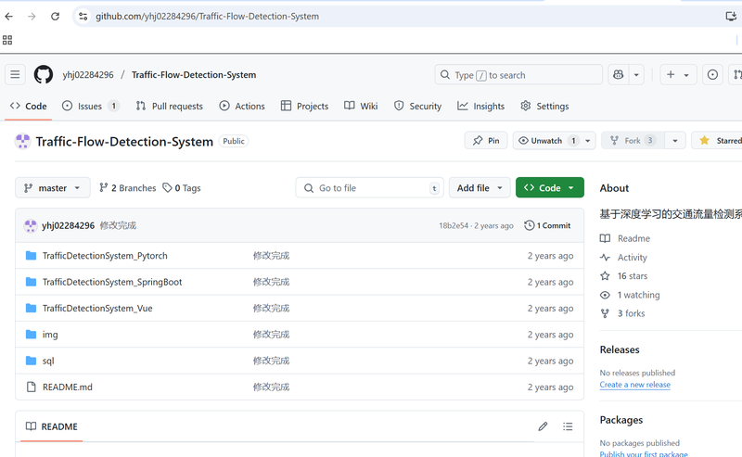This screenshot has height=457, width=742.
Task: Open the issues inbox circle icon in header
Action: (712, 75)
